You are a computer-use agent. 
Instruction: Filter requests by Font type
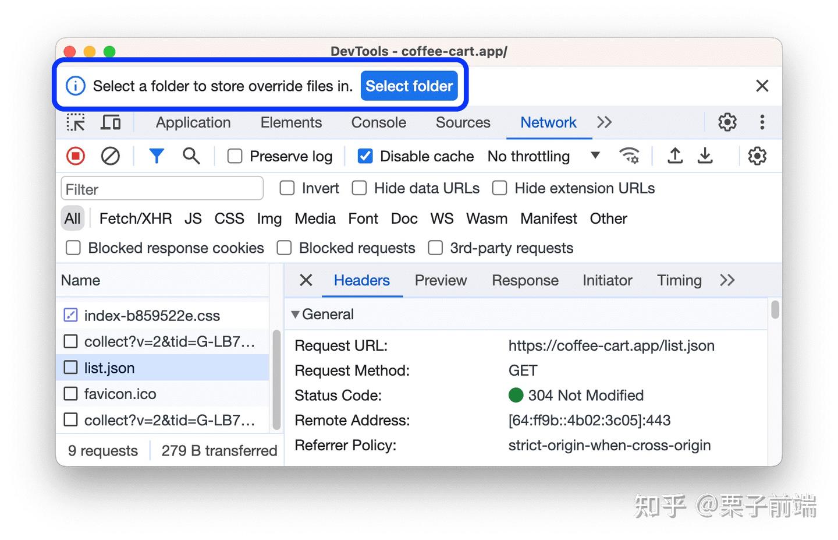pos(363,218)
